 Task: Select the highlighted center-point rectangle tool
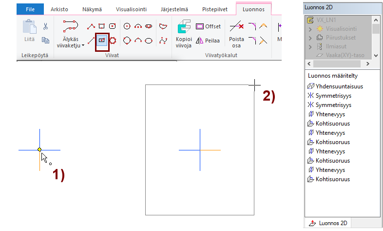[102, 41]
